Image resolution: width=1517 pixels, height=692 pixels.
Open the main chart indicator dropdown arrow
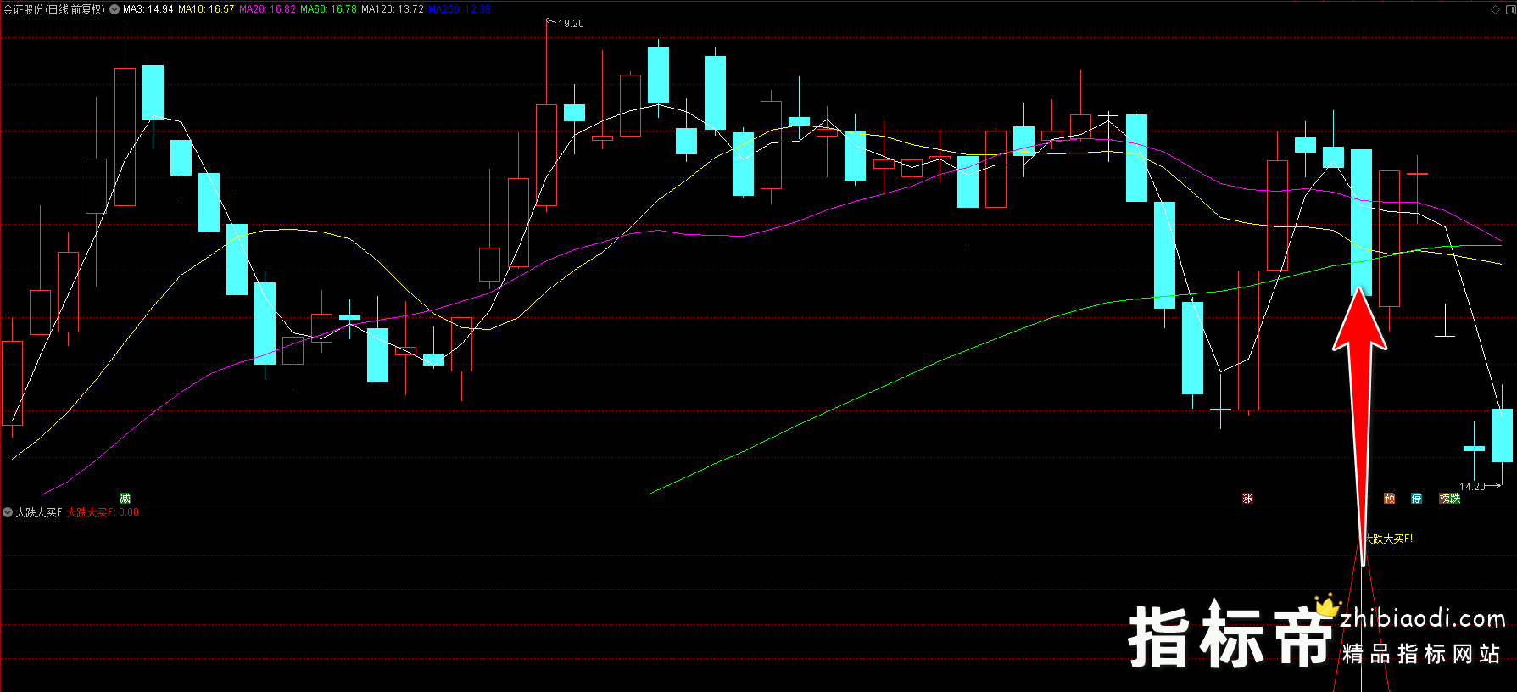pos(114,9)
